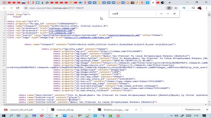Switch to the Russian flag tab
The width and height of the screenshot is (211, 118).
point(23,3)
